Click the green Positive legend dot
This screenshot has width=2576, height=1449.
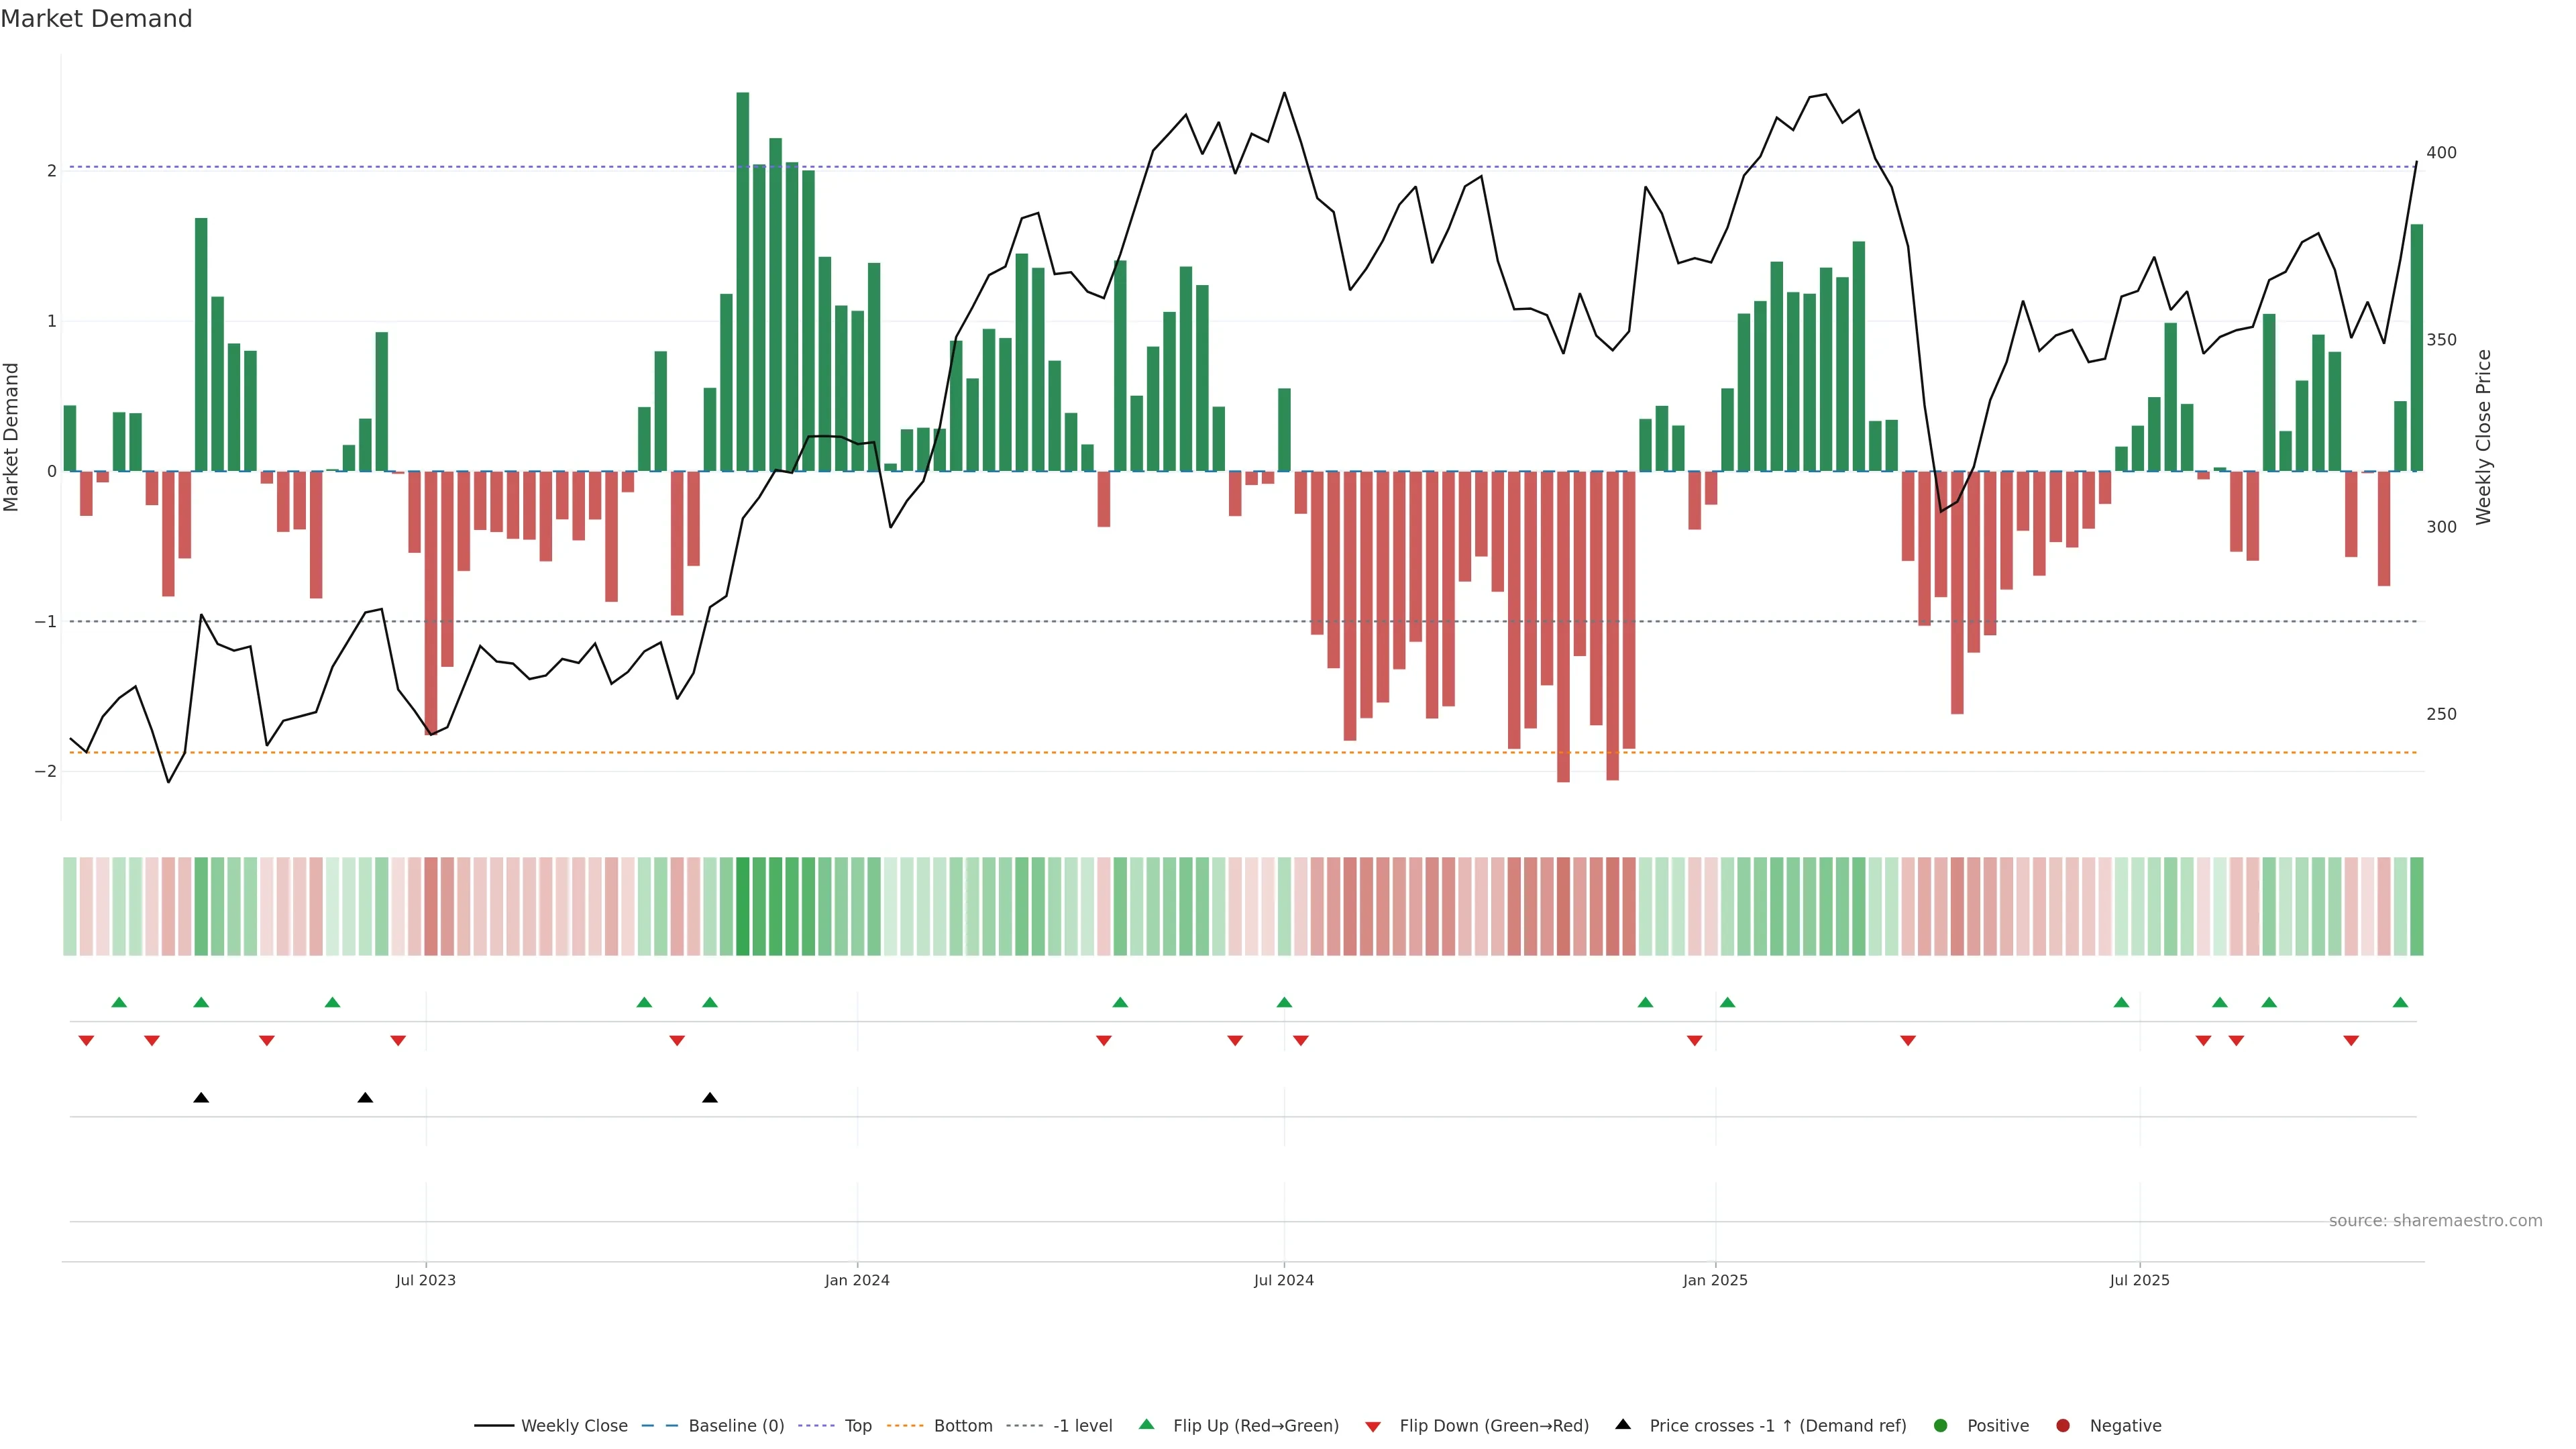point(1941,1425)
